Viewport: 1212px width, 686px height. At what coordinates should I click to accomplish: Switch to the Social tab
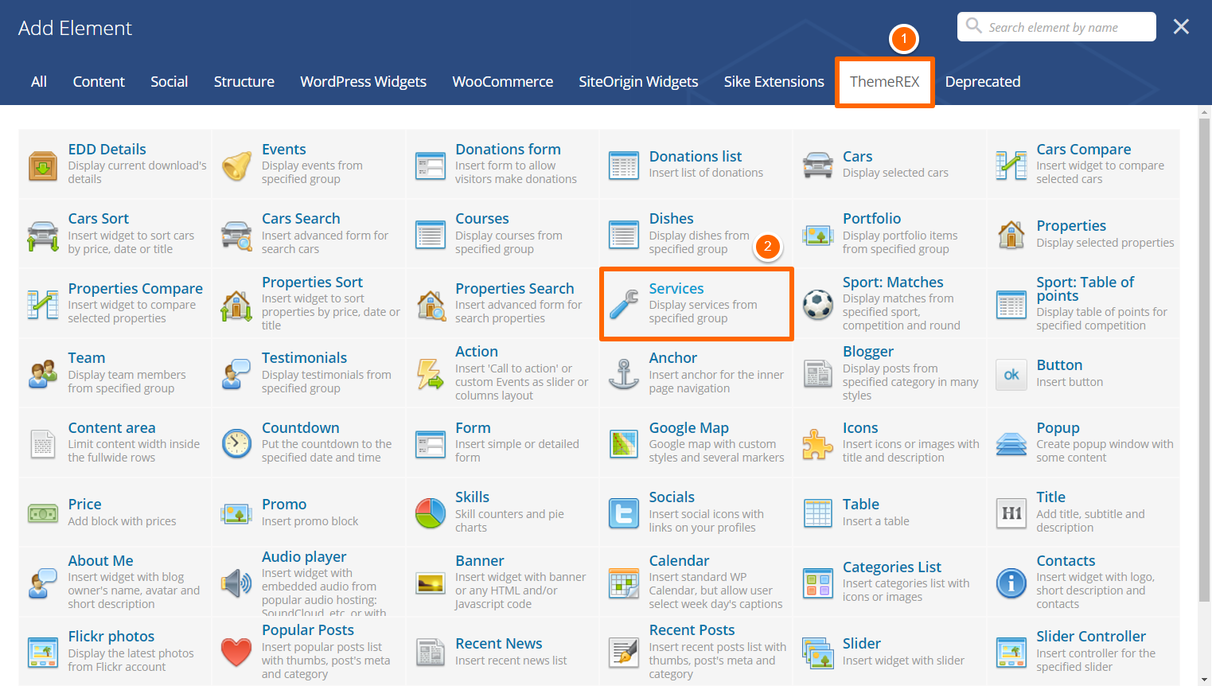tap(170, 82)
